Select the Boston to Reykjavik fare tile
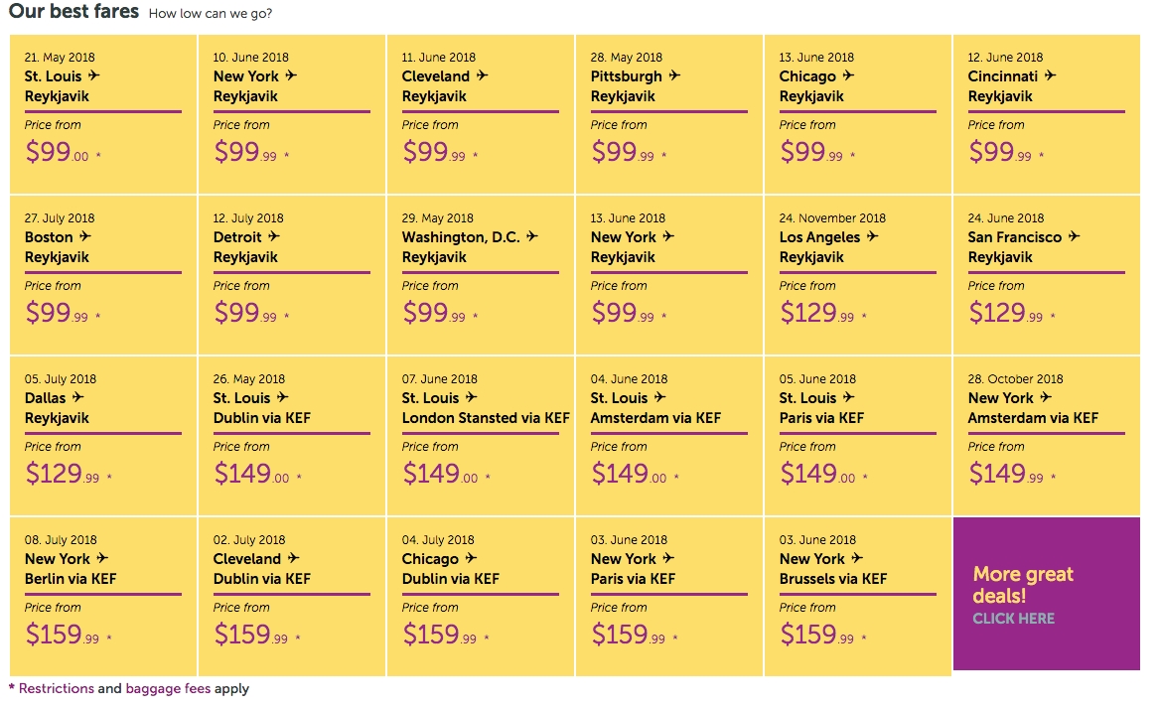 point(103,274)
